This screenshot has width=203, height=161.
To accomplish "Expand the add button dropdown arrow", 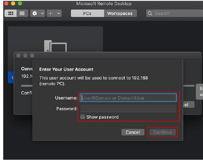I will tap(59, 14).
